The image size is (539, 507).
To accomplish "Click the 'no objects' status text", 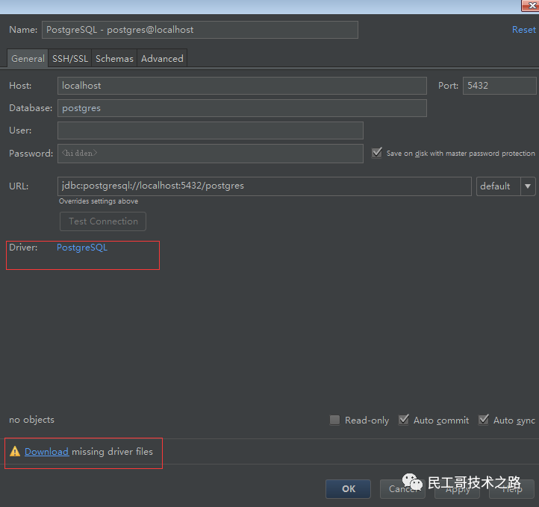I will [31, 420].
